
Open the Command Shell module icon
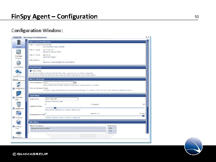(x=19, y=94)
